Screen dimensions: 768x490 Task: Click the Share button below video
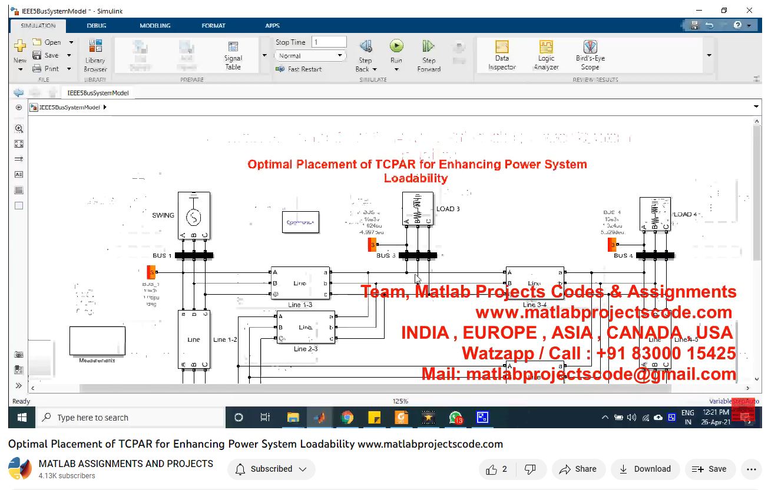(578, 469)
